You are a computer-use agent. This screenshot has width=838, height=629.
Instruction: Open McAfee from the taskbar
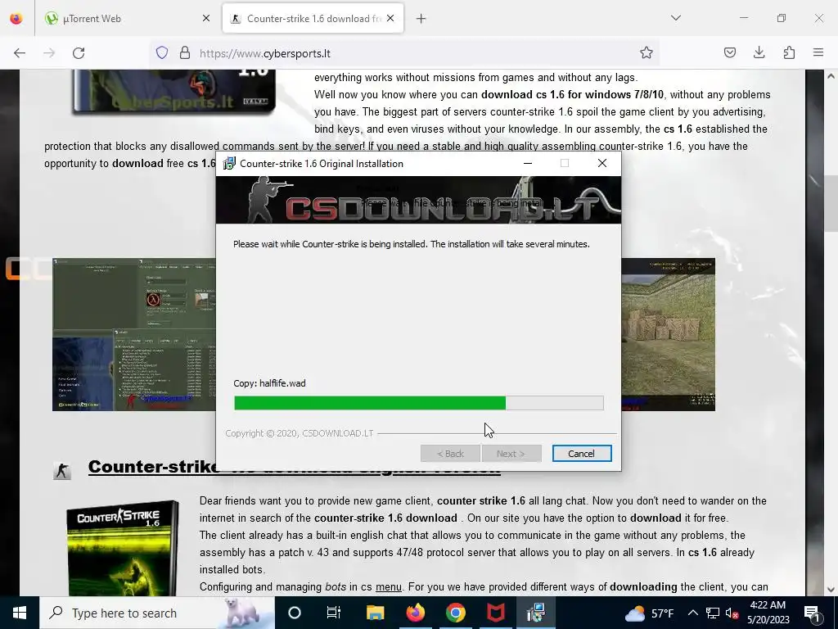click(x=495, y=613)
